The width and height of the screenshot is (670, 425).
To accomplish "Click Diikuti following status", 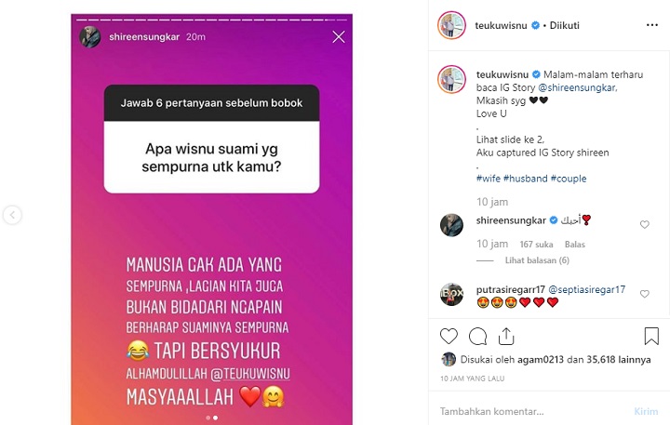I will coord(565,25).
